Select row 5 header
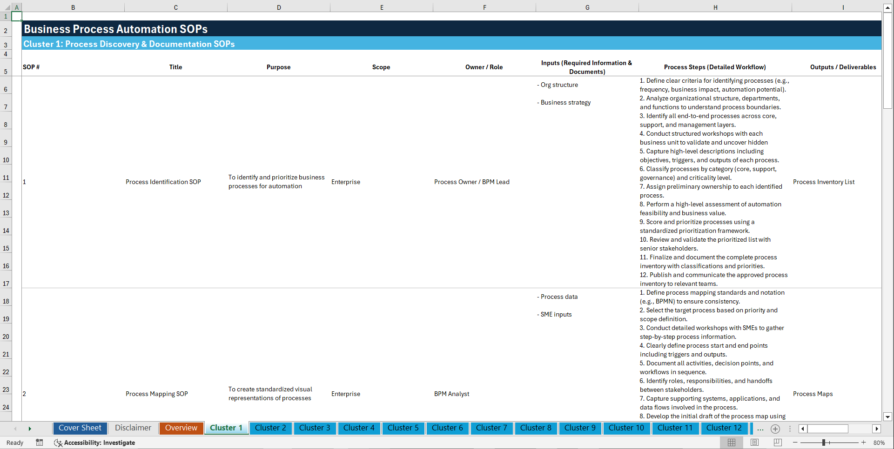894x449 pixels. coord(6,67)
